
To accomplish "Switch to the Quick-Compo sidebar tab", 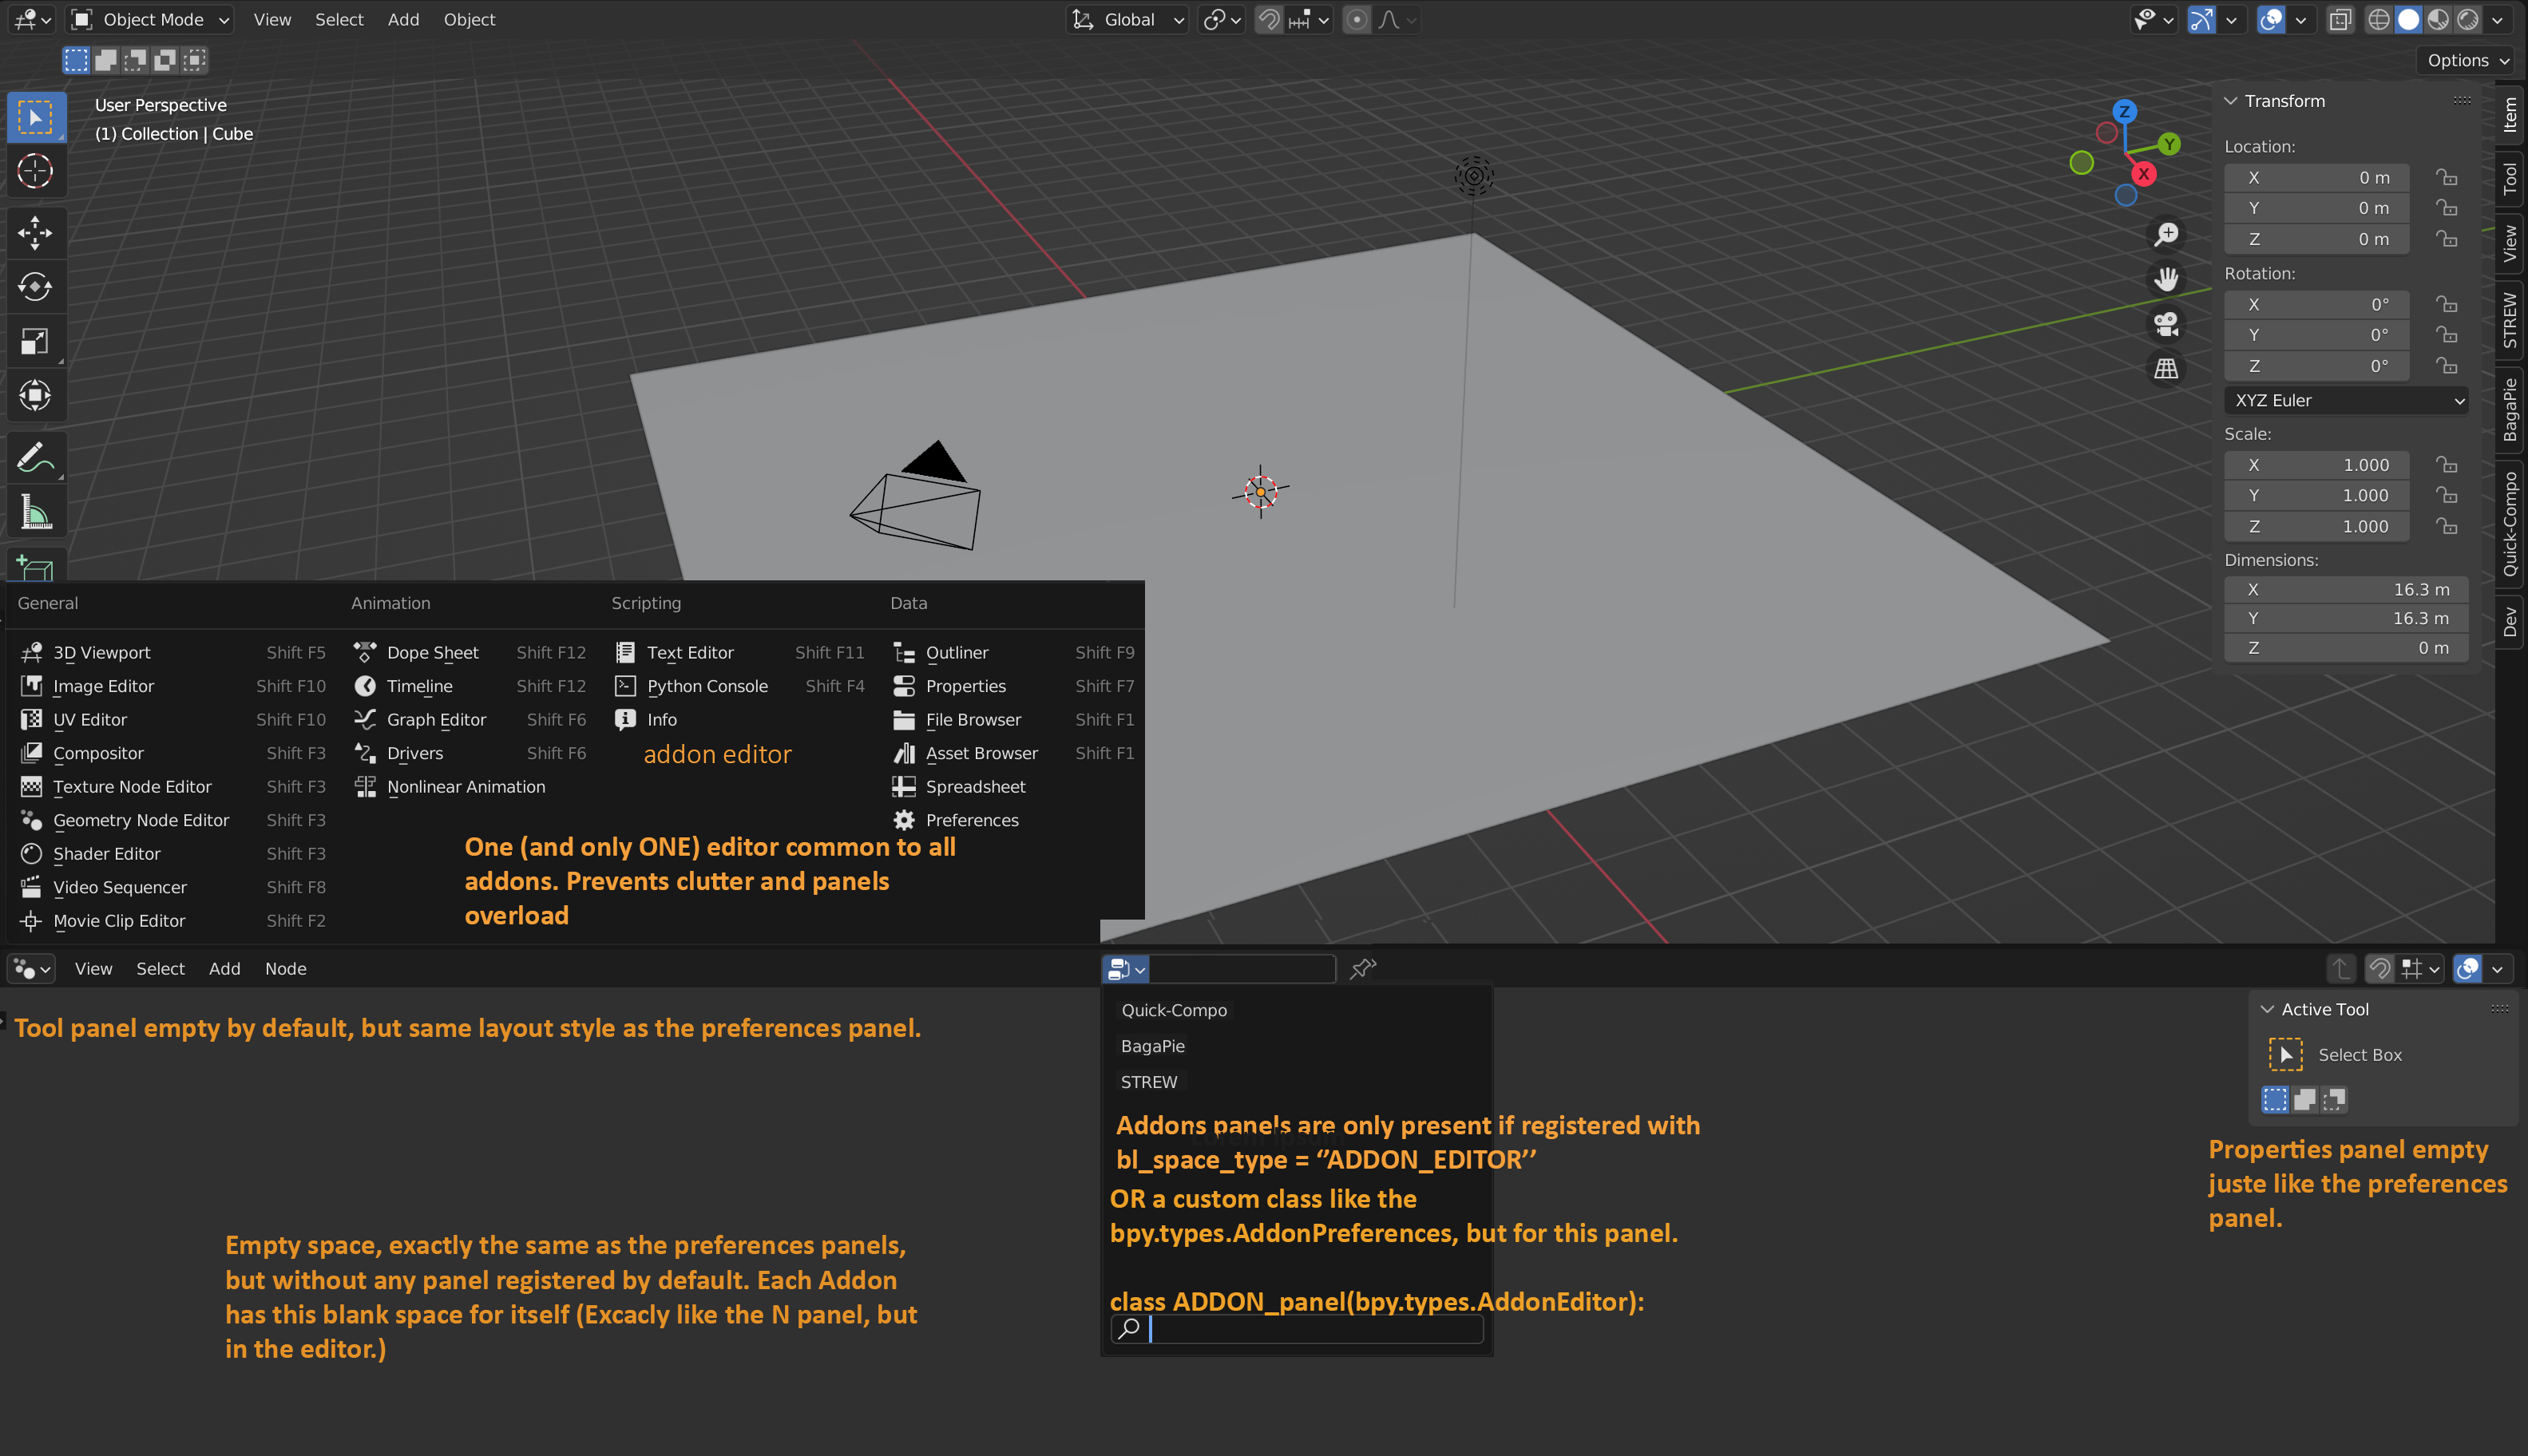I will [x=2510, y=524].
